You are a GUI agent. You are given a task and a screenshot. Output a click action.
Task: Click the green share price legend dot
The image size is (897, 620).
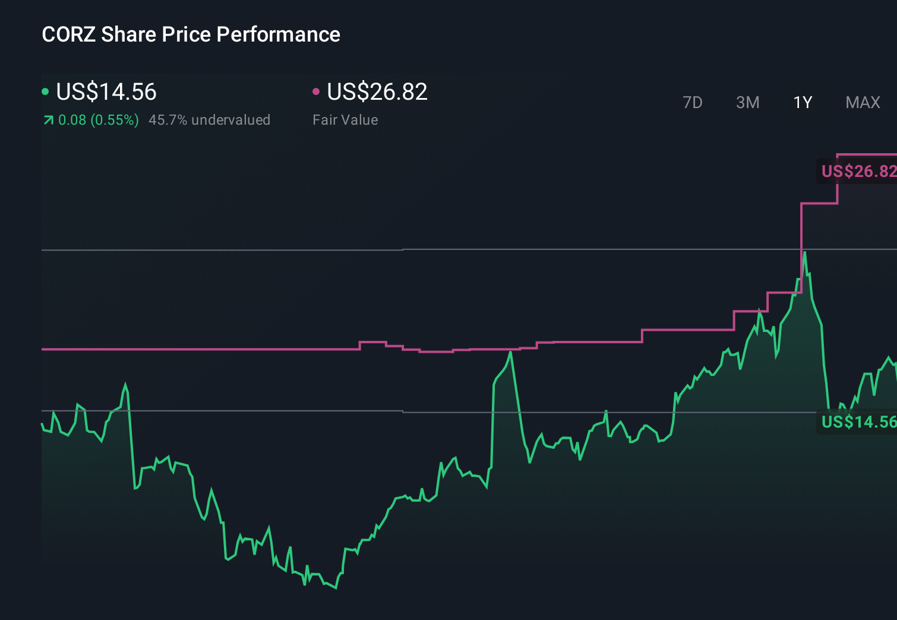(x=45, y=91)
